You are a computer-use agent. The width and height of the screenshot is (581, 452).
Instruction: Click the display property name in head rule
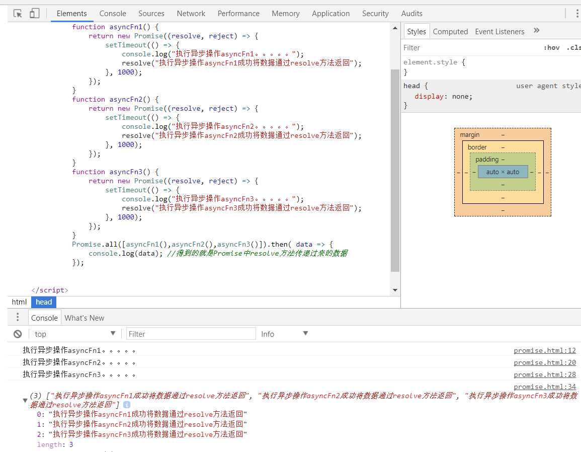click(429, 97)
